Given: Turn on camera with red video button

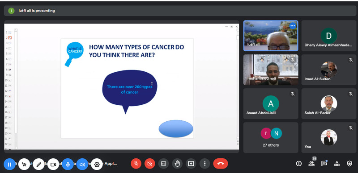Looking at the screenshot, I should [150, 164].
